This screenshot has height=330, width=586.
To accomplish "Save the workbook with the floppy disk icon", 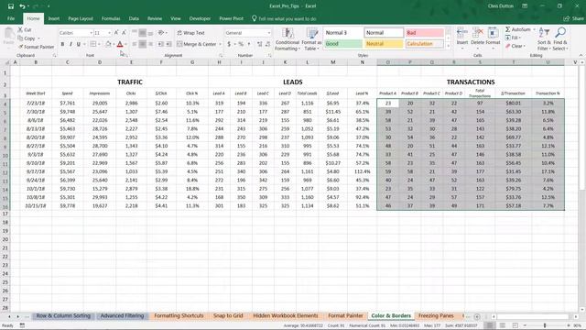I will 11,6.
